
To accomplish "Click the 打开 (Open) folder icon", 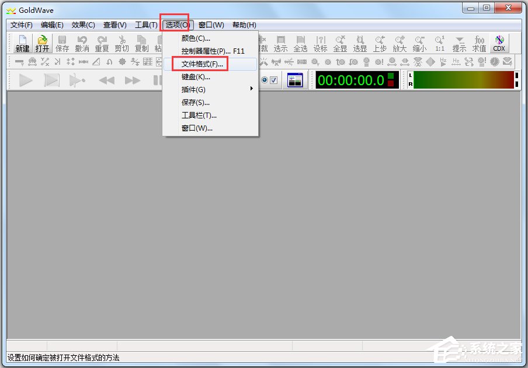I will click(43, 43).
